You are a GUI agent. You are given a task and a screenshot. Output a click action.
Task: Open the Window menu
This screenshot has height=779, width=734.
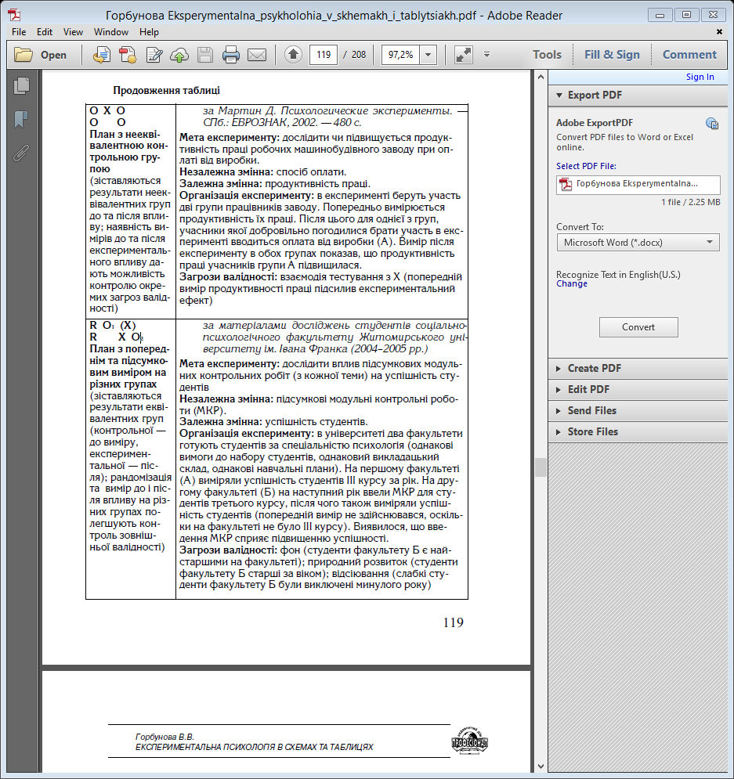click(x=111, y=32)
